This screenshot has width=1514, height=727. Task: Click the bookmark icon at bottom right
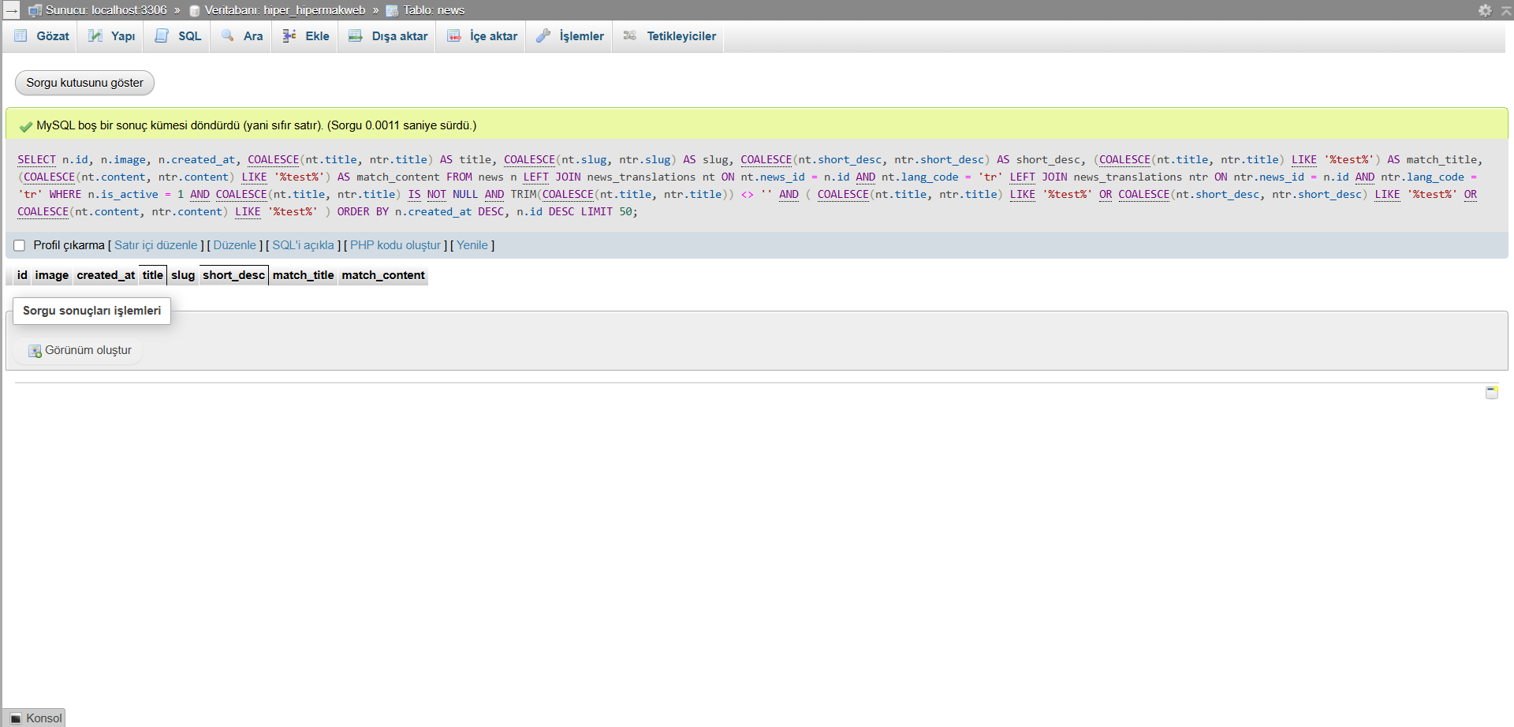(1491, 393)
